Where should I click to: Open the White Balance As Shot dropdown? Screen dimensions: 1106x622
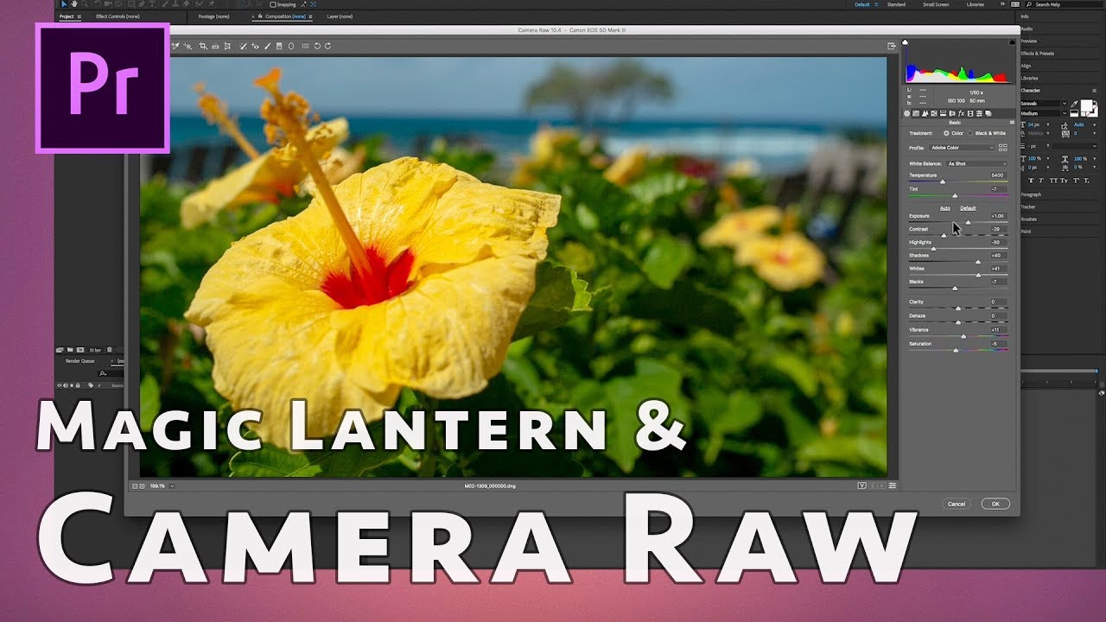pos(977,163)
